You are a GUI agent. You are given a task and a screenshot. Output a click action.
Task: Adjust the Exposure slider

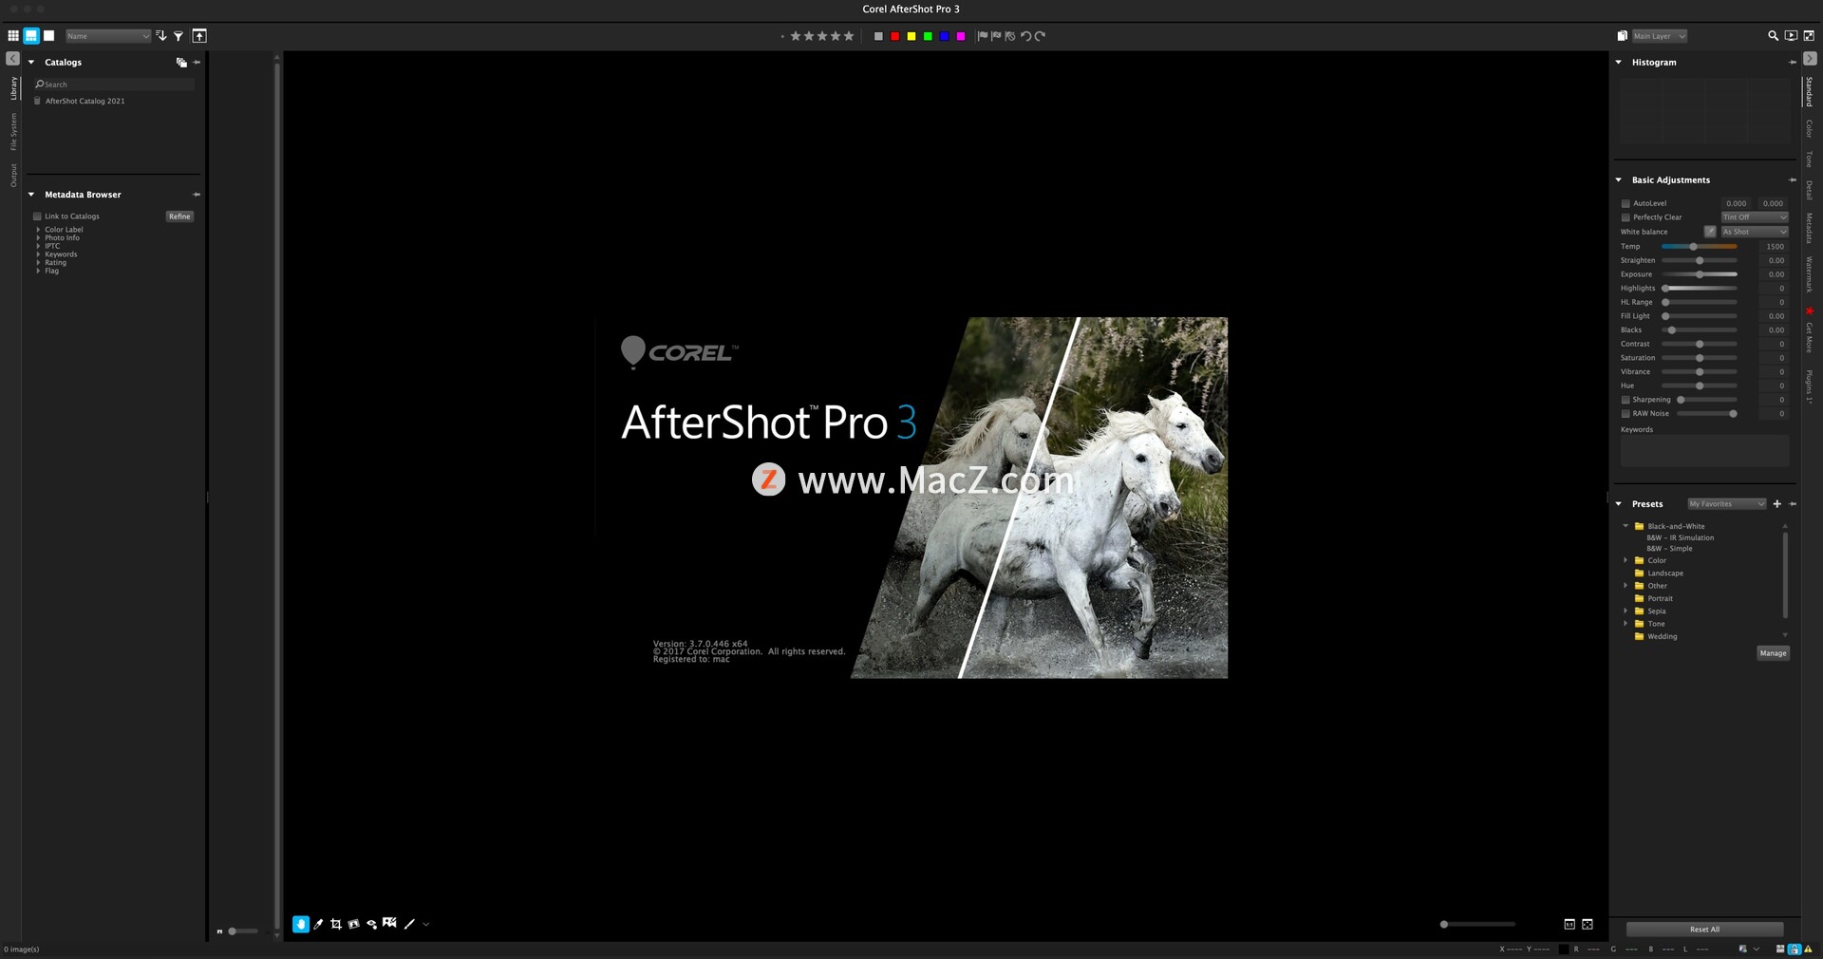point(1700,274)
